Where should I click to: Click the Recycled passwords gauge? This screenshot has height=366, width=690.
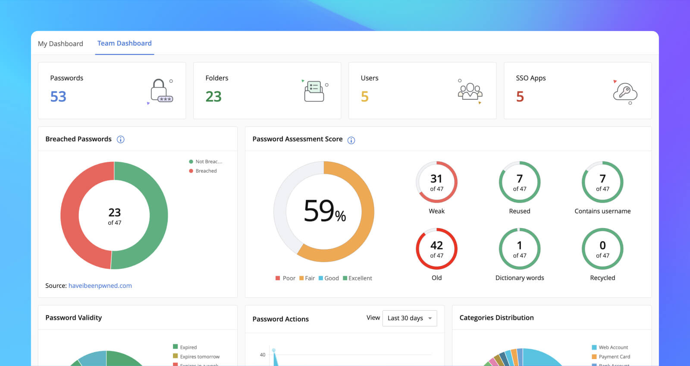[602, 249]
